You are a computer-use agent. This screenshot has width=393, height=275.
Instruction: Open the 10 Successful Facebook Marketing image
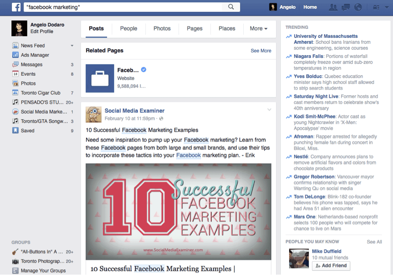click(178, 211)
